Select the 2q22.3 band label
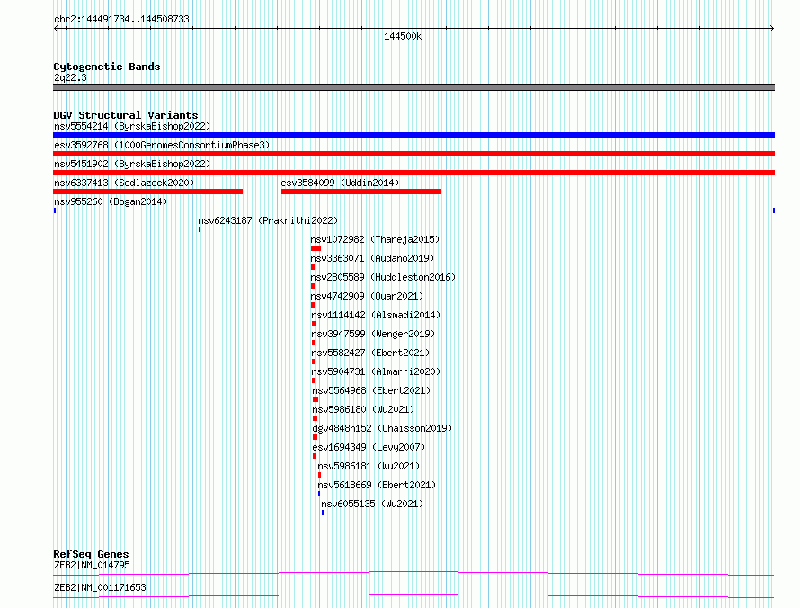Screen dimensions: 800x608 (70, 77)
